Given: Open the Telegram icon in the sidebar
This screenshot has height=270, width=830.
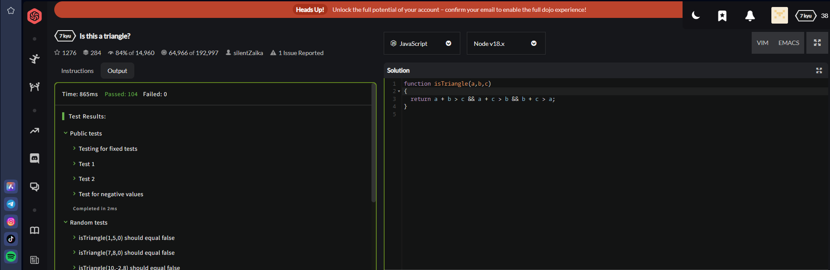Looking at the screenshot, I should [x=11, y=204].
